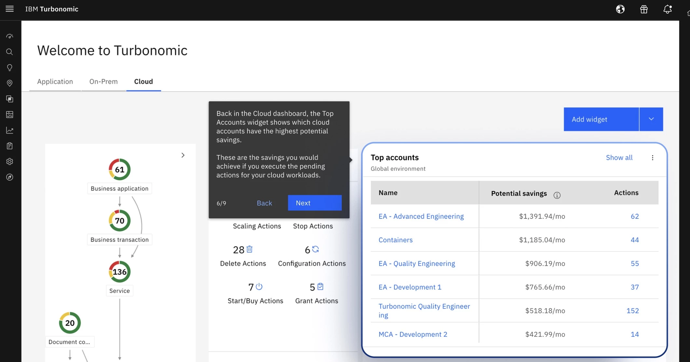
Task: Click Show all in Top accounts
Action: pos(619,158)
